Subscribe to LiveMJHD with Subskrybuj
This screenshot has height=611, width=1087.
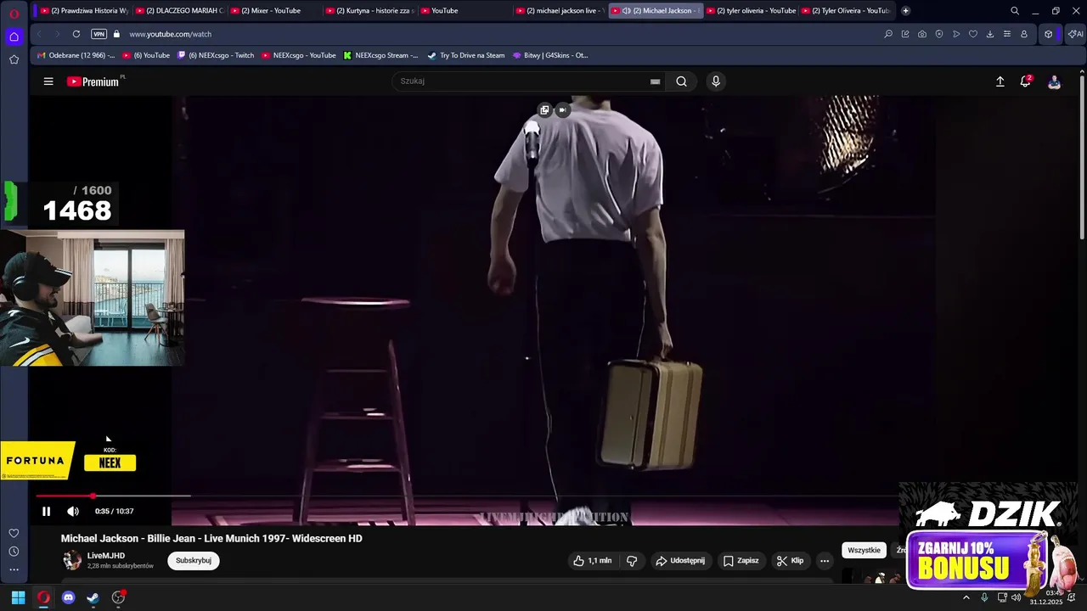pyautogui.click(x=194, y=561)
